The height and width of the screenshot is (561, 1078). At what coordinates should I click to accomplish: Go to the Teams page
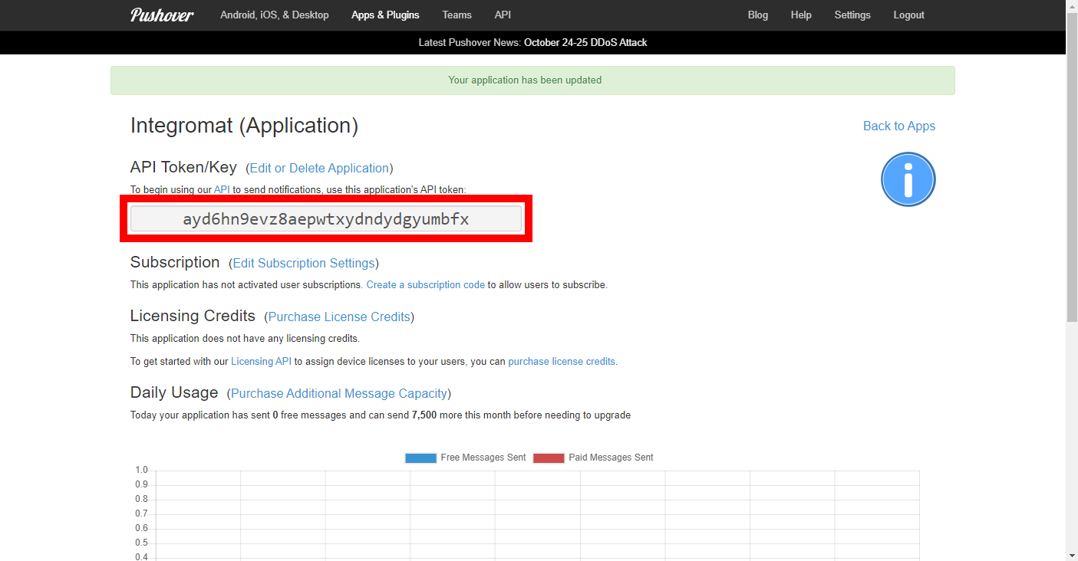[x=457, y=15]
